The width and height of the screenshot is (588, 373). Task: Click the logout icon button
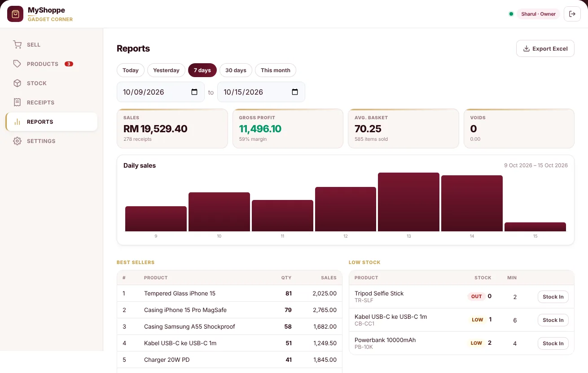[572, 14]
